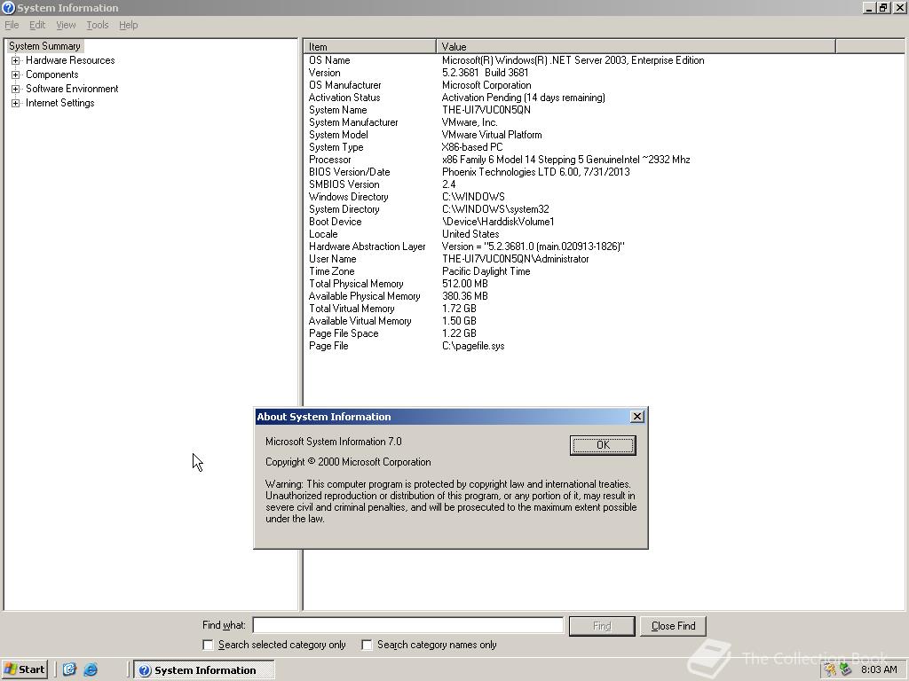Click the network tray icon beside the clock
909x681 pixels.
coord(846,669)
